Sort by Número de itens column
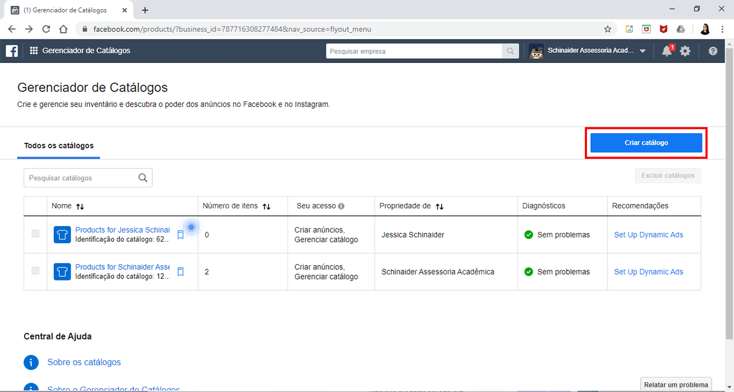The width and height of the screenshot is (734, 392). pyautogui.click(x=267, y=206)
